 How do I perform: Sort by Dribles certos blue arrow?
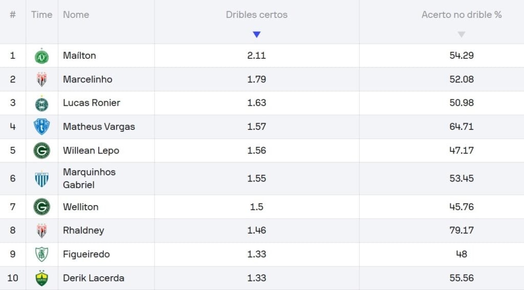pyautogui.click(x=257, y=34)
